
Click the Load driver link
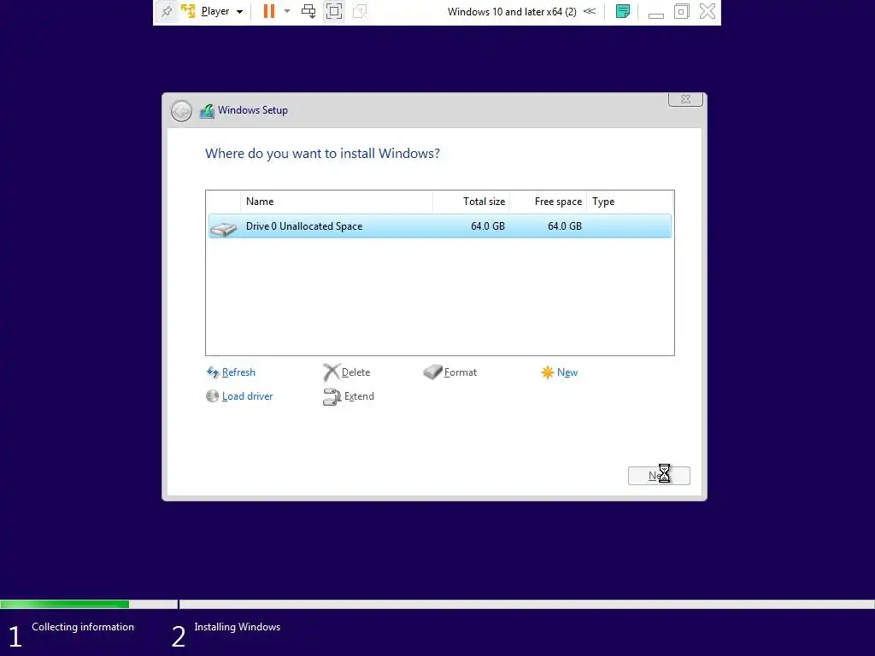coord(247,396)
